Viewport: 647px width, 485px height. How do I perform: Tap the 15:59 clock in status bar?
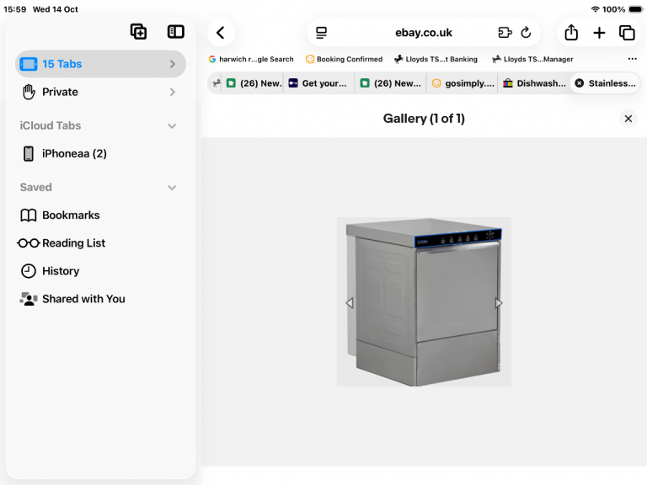(15, 9)
